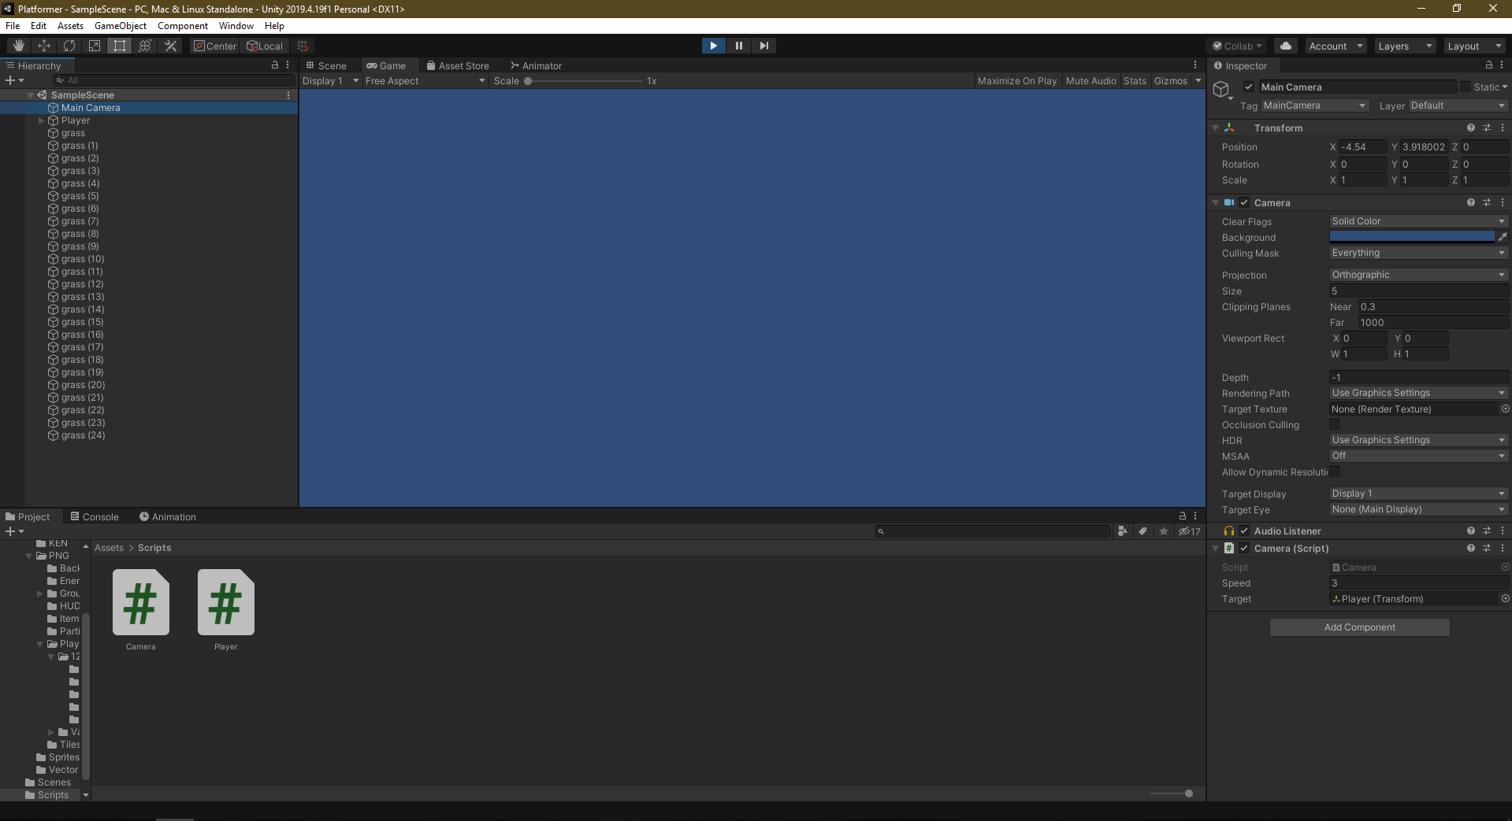Switch to the Console tab
1512x821 pixels.
coord(95,516)
